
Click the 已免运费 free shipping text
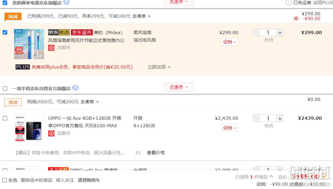click(302, 3)
